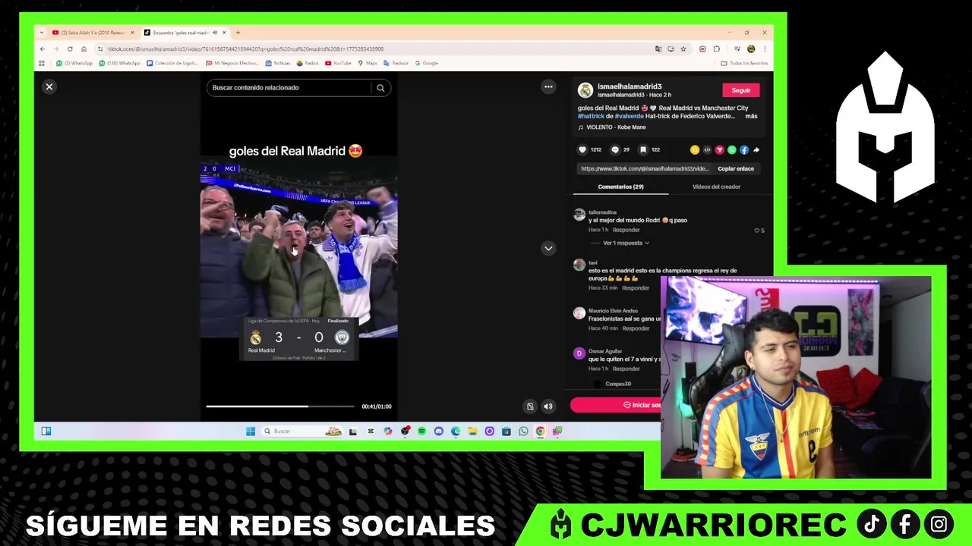This screenshot has width=972, height=546.
Task: Open the #hattrick hashtag link
Action: [591, 116]
